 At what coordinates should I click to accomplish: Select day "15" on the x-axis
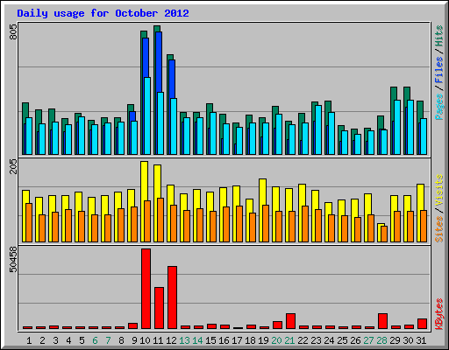tap(210, 340)
